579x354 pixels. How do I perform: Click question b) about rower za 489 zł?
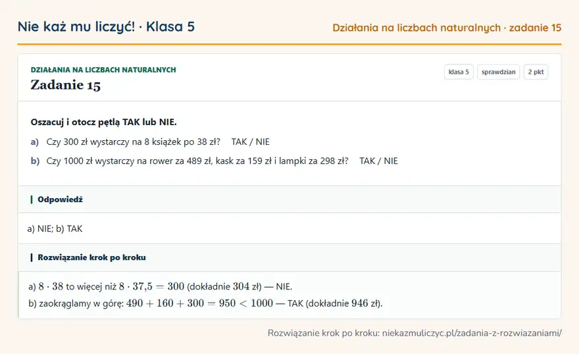tap(189, 161)
